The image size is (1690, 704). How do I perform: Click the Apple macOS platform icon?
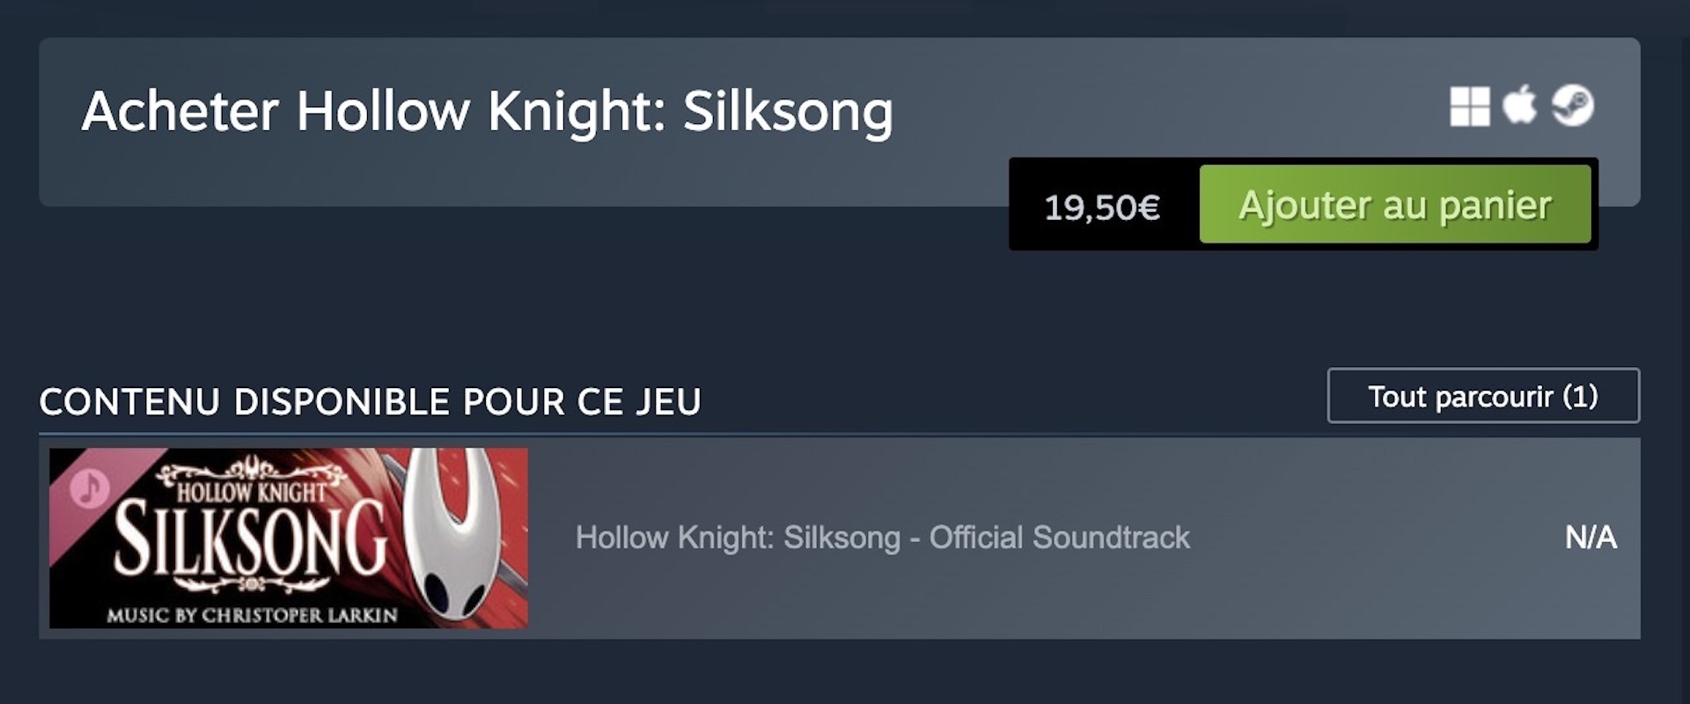pyautogui.click(x=1519, y=105)
